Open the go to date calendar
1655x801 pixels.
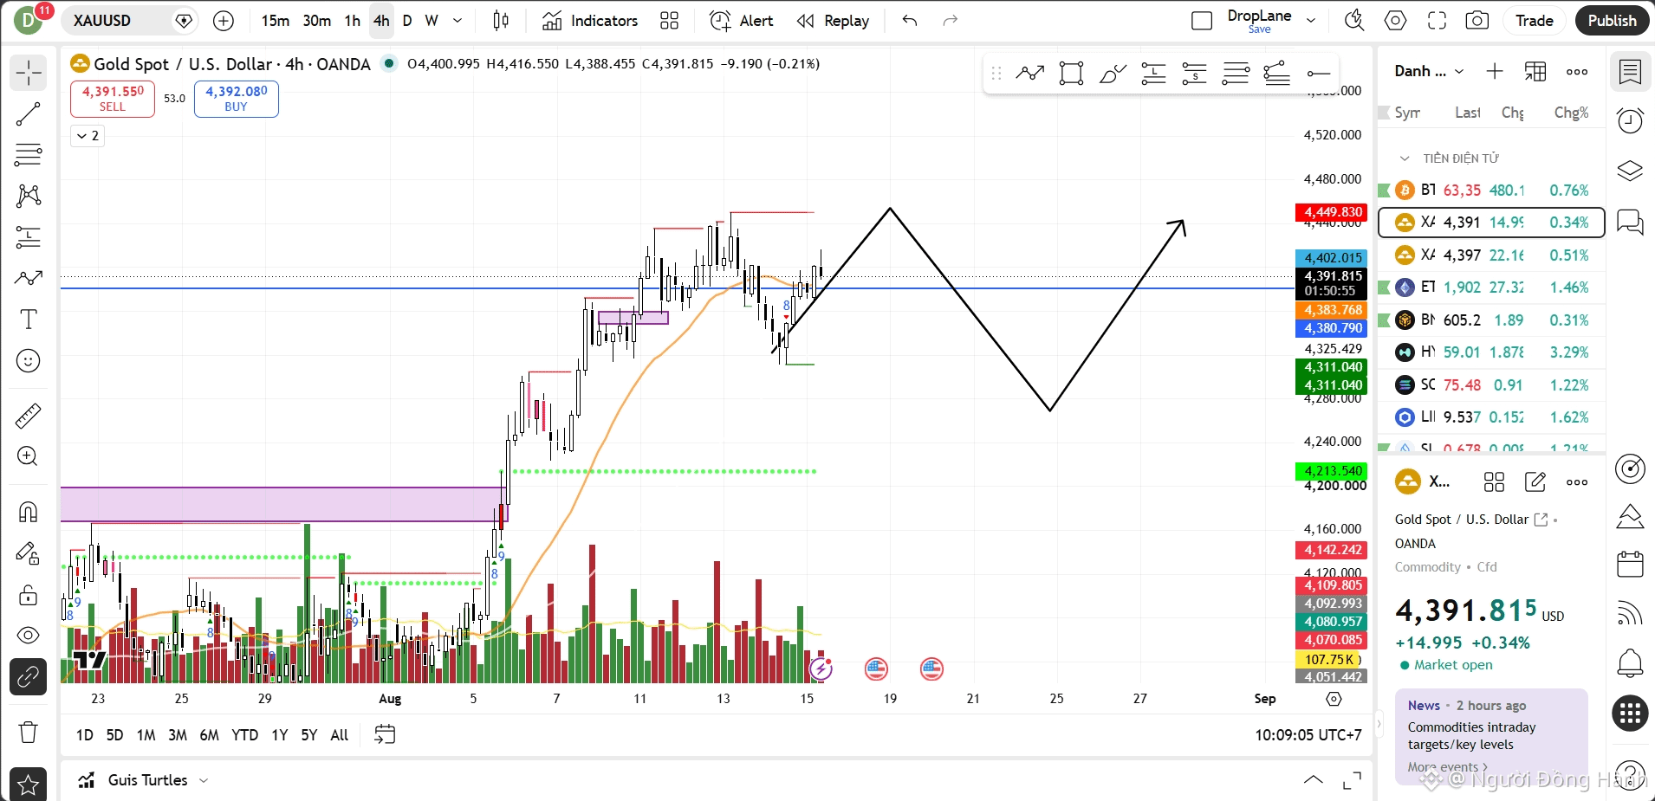point(385,735)
